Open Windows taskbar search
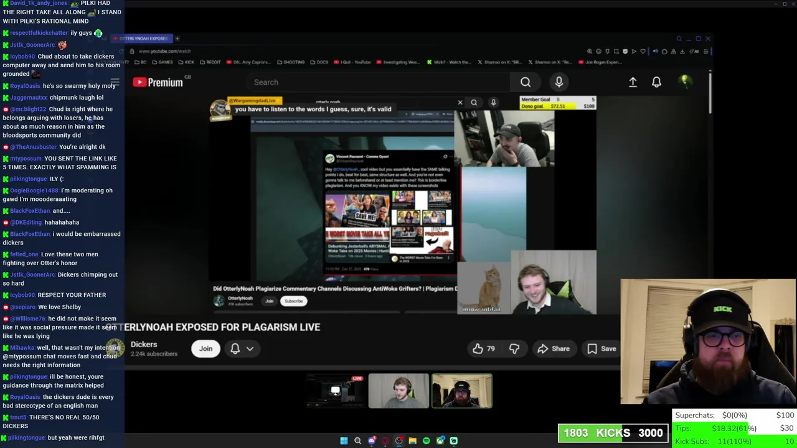The height and width of the screenshot is (448, 797). pyautogui.click(x=357, y=441)
